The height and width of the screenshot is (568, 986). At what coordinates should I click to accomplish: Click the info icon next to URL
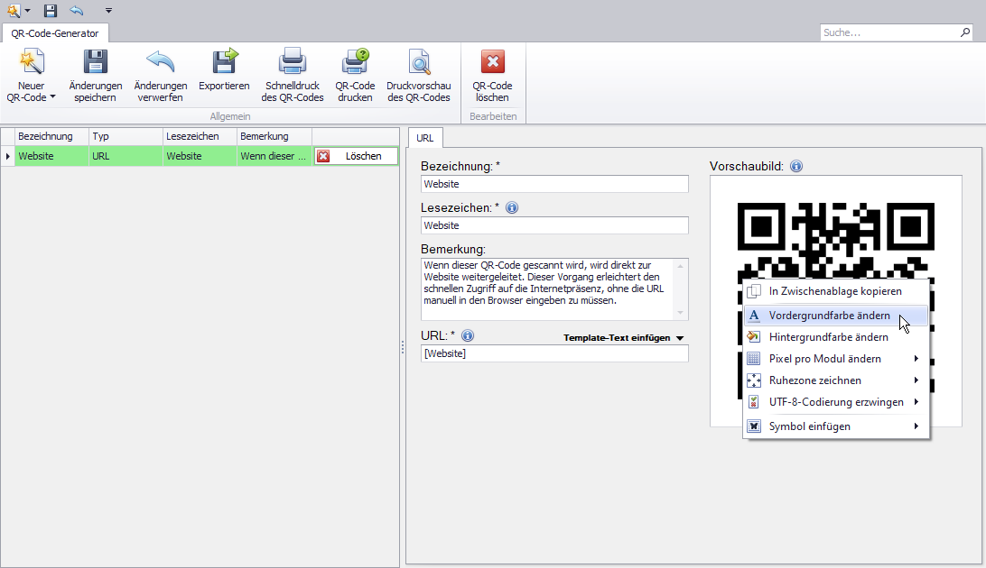pos(467,335)
